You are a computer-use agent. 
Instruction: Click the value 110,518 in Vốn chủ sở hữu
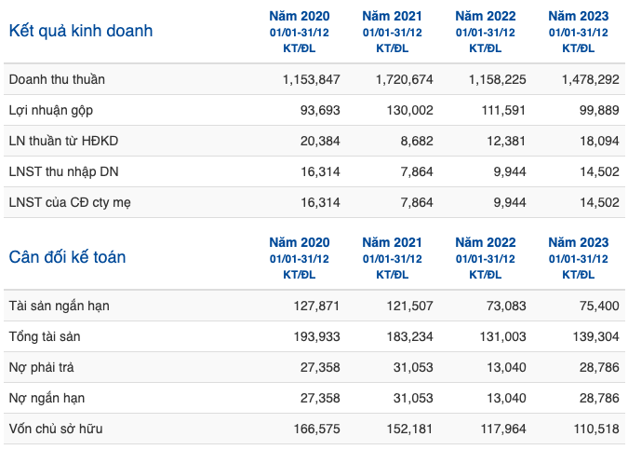pos(596,430)
